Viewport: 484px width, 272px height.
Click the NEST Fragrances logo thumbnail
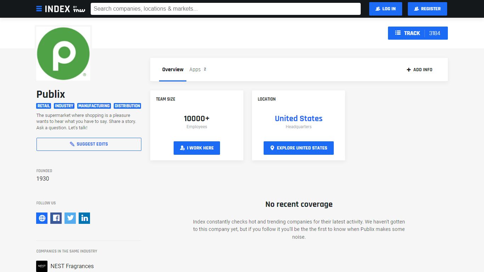42,266
